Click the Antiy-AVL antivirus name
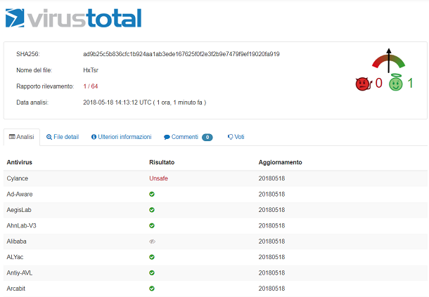 [x=20, y=273]
